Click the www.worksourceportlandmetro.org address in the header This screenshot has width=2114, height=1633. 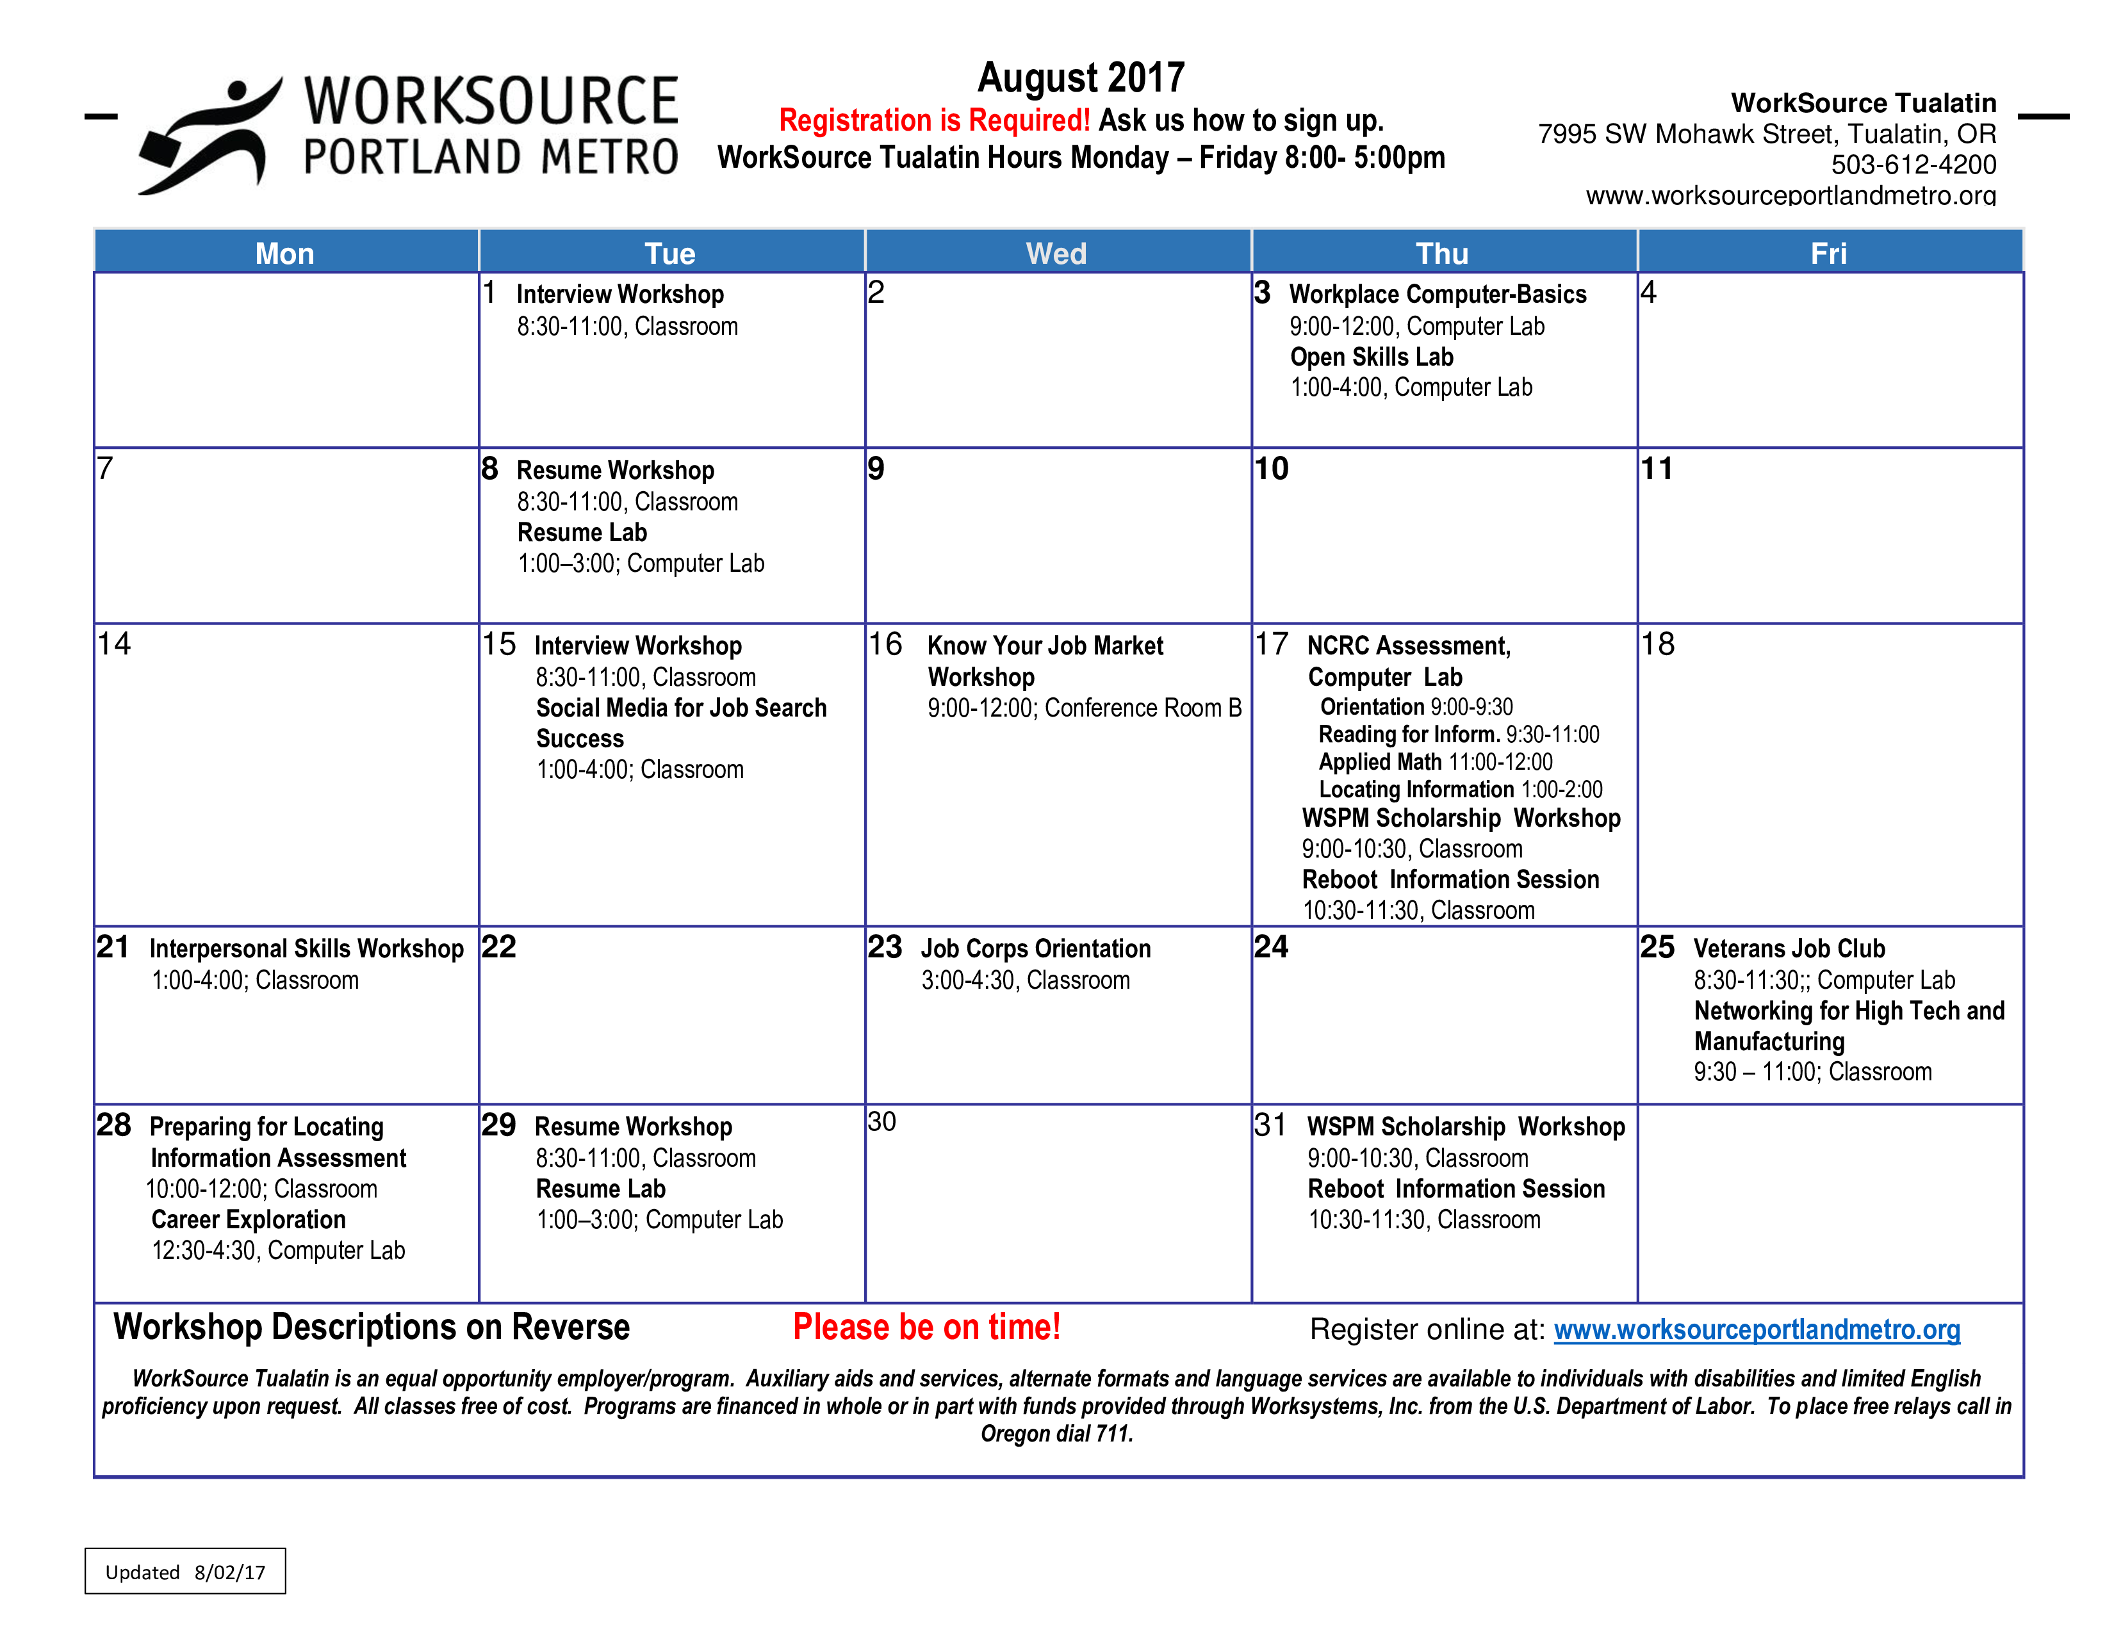1790,195
